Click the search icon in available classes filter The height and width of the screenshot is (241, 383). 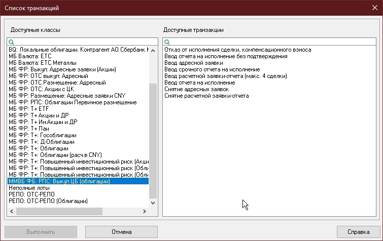click(x=11, y=42)
